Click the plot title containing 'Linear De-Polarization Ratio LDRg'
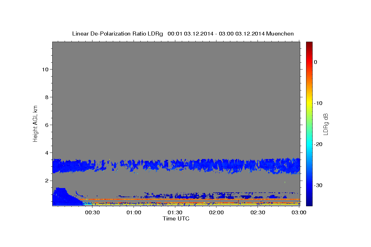371x247 pixels. coord(183,34)
